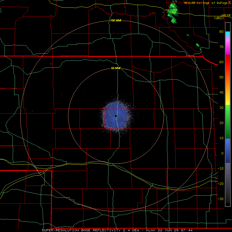Click the 40 value on dBZ scale
Viewport: 232px width, 232px height.
(221, 93)
